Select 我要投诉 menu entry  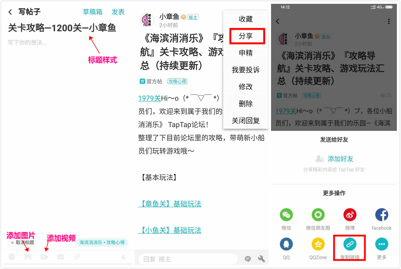246,70
